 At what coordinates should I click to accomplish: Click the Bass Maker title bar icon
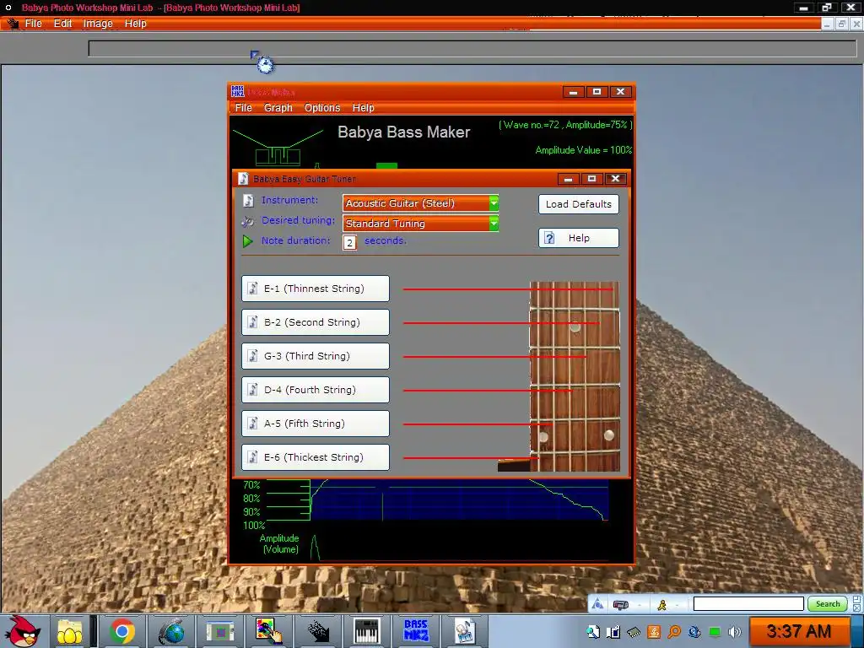(x=237, y=91)
